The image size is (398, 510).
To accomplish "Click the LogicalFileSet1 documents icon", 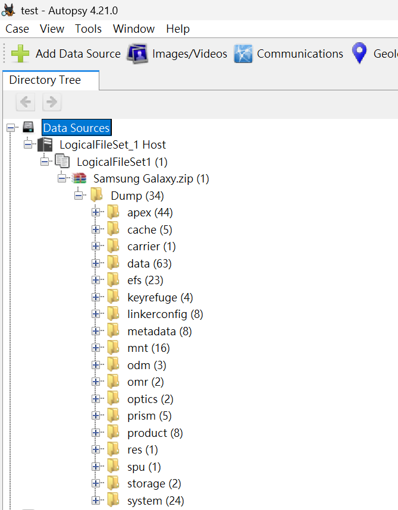I will (62, 161).
